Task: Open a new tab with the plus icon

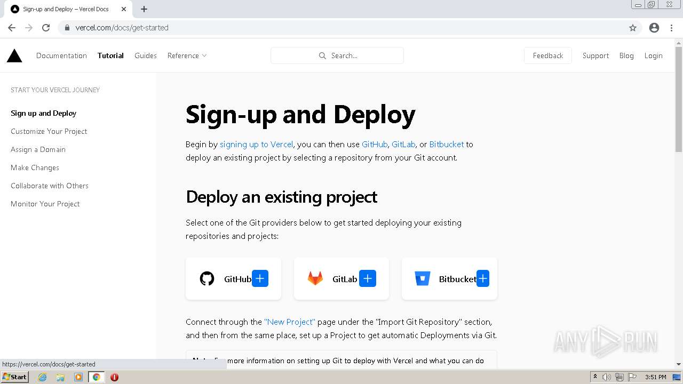Action: click(144, 9)
